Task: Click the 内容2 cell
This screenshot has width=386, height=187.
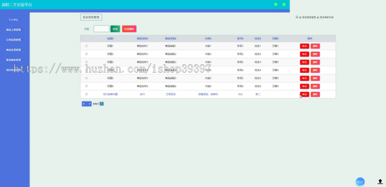Action: (208, 54)
